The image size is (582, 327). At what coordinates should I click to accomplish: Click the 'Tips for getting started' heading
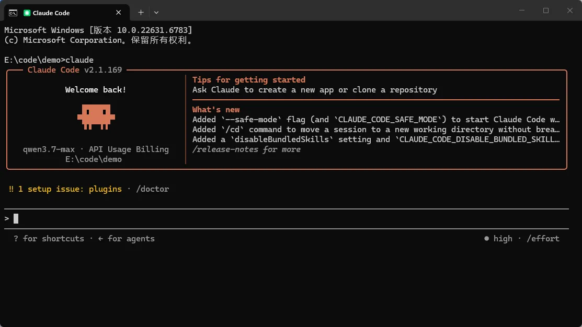tap(249, 80)
